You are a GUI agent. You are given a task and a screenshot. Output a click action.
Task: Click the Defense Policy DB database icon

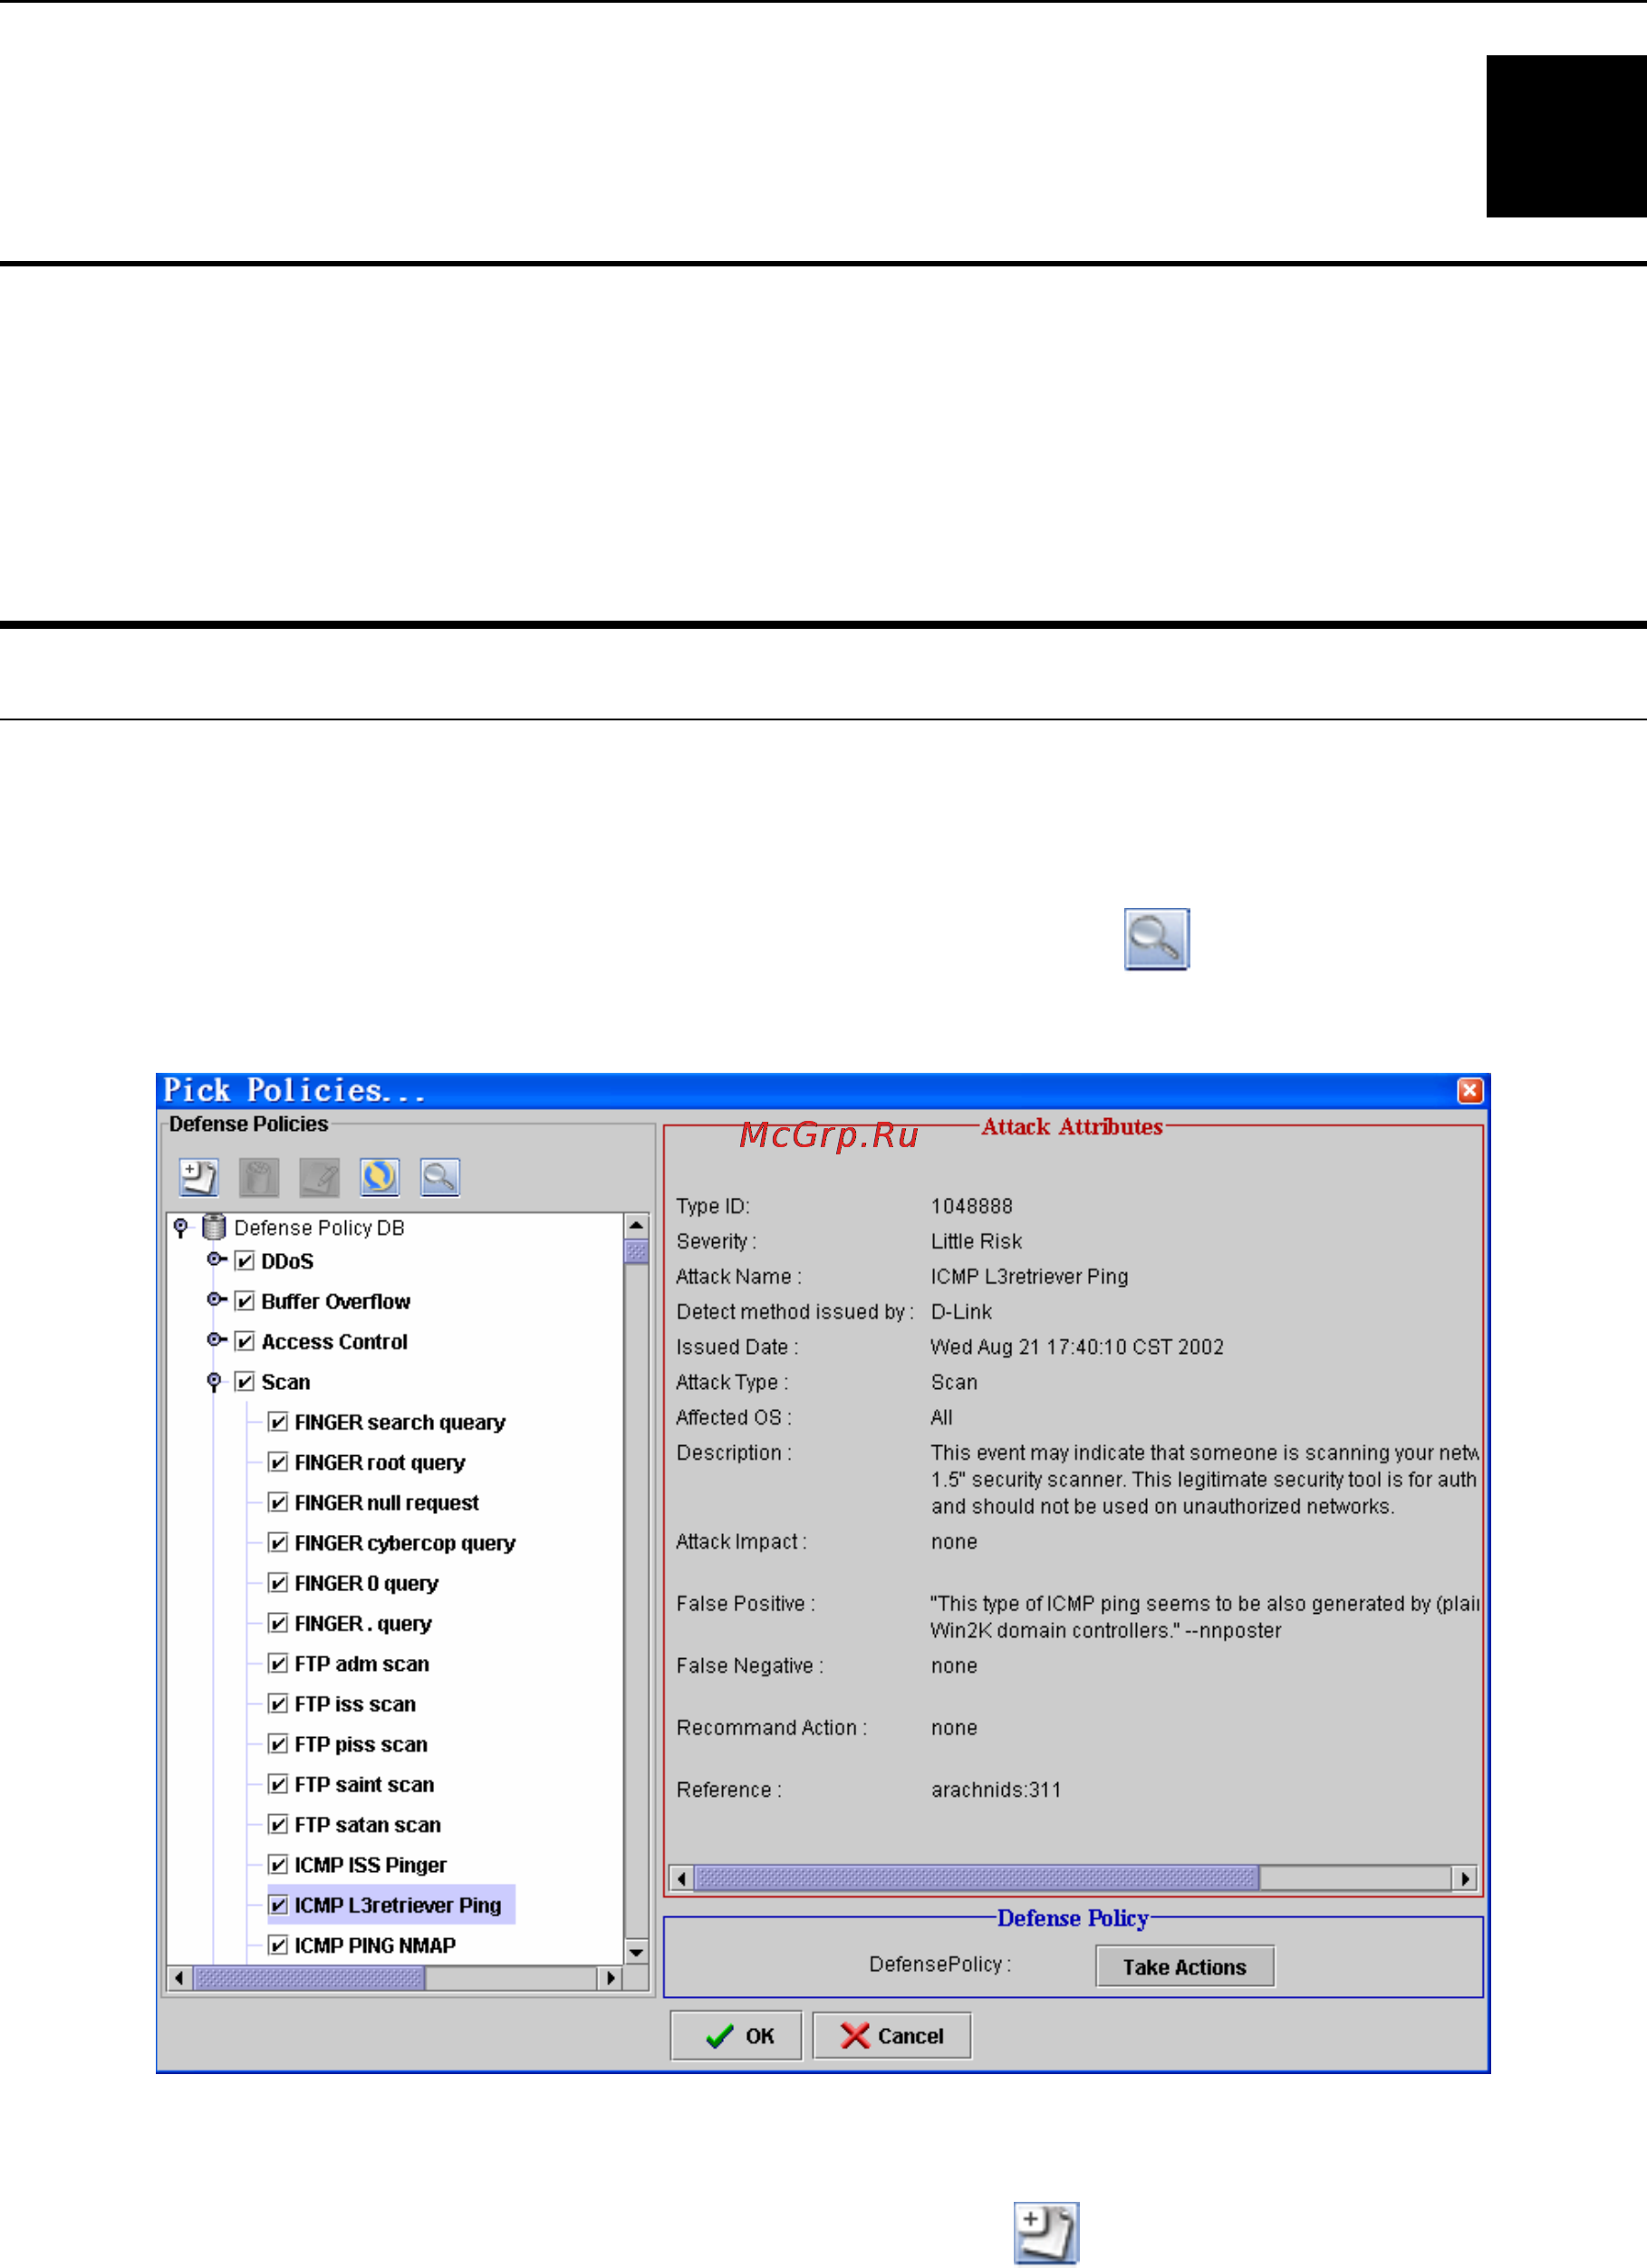click(214, 1226)
